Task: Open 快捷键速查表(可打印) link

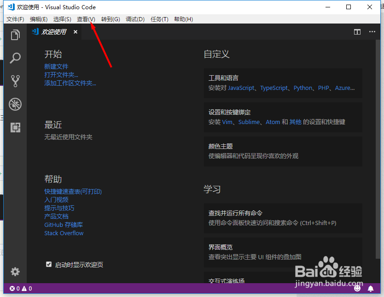Action: [73, 191]
